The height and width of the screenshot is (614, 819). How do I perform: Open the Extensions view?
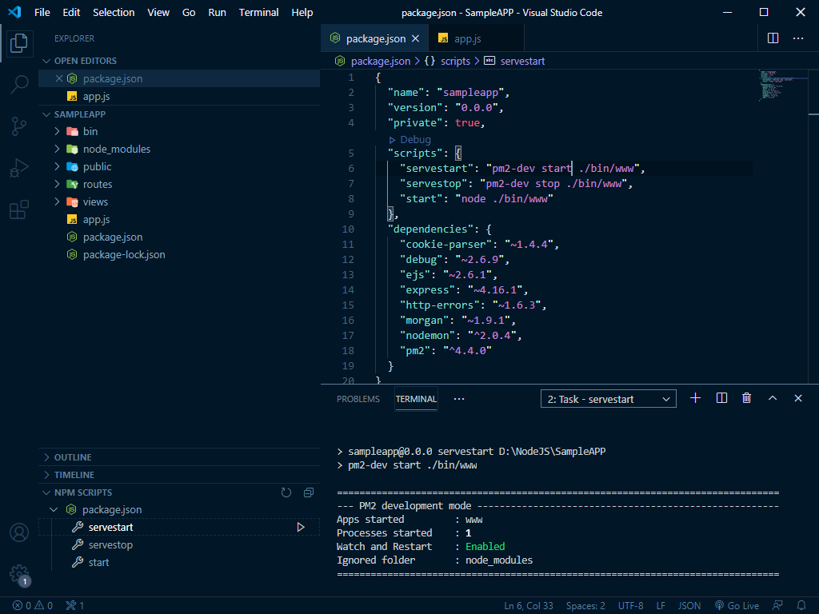coord(19,209)
